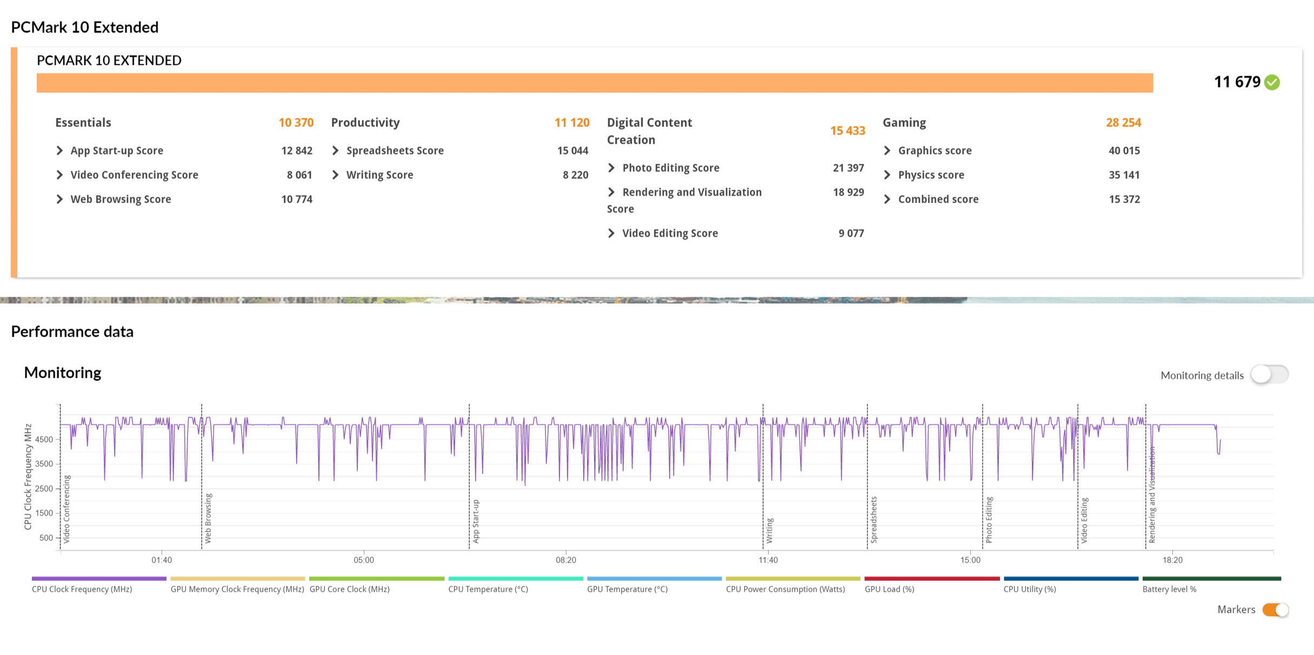Click the 15 044 Spreadsheets value
The height and width of the screenshot is (655, 1314).
coord(572,151)
